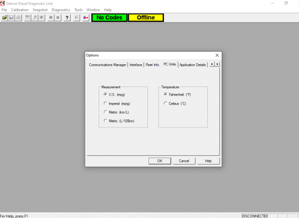Click the yellow Offline status indicator

pyautogui.click(x=146, y=18)
